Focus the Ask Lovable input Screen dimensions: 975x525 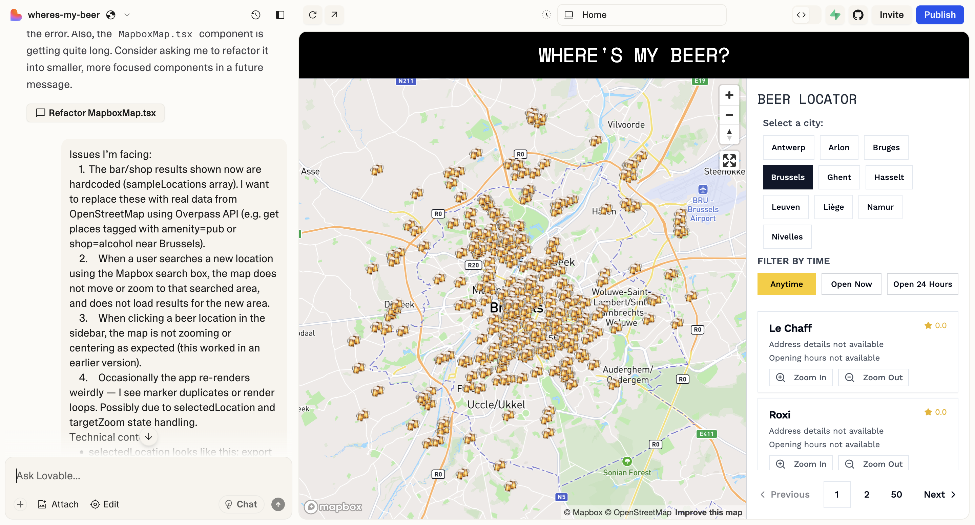[148, 476]
